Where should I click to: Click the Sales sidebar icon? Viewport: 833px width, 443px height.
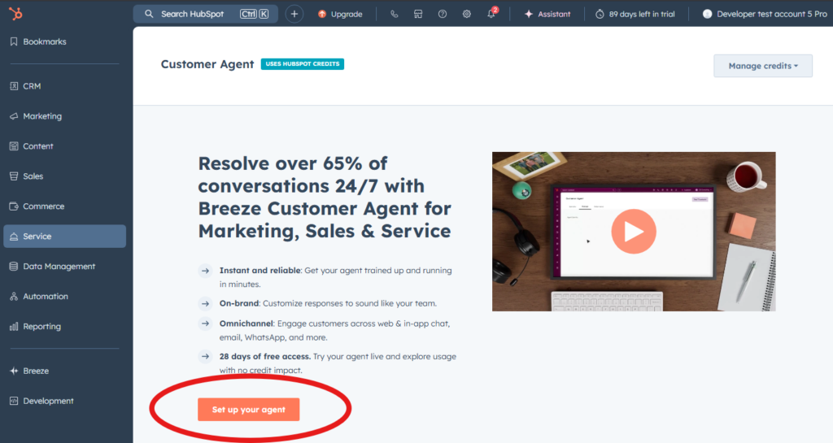tap(14, 176)
